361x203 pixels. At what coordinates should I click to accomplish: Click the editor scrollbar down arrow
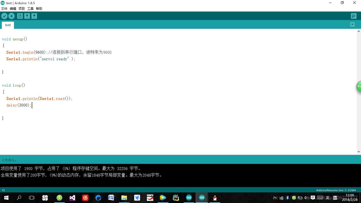click(359, 152)
